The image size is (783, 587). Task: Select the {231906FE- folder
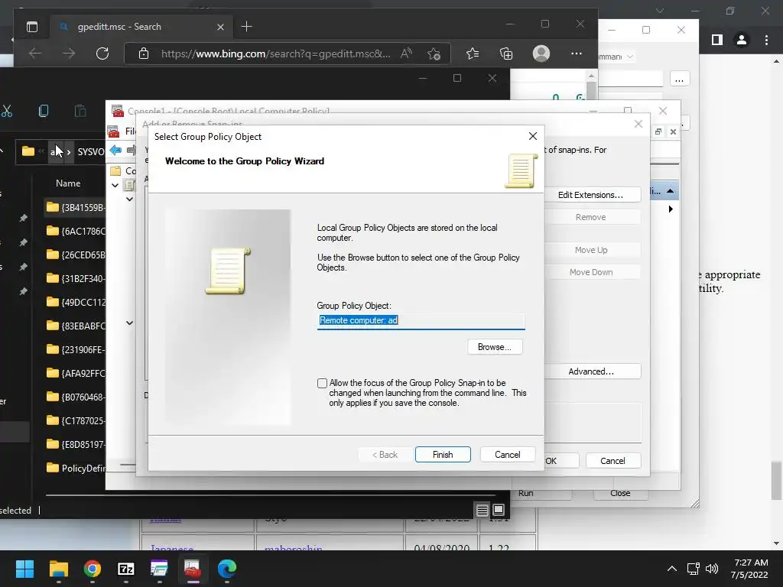76,349
